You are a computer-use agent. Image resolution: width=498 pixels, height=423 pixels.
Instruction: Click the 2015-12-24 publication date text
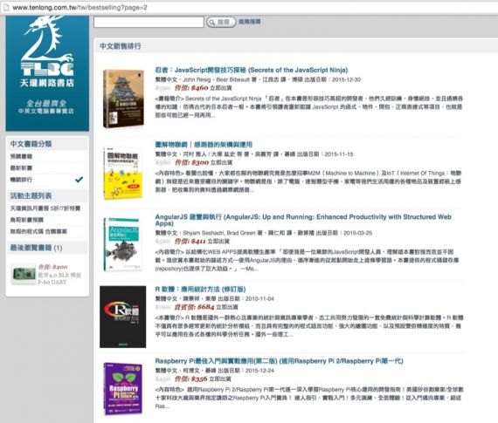coord(259,371)
